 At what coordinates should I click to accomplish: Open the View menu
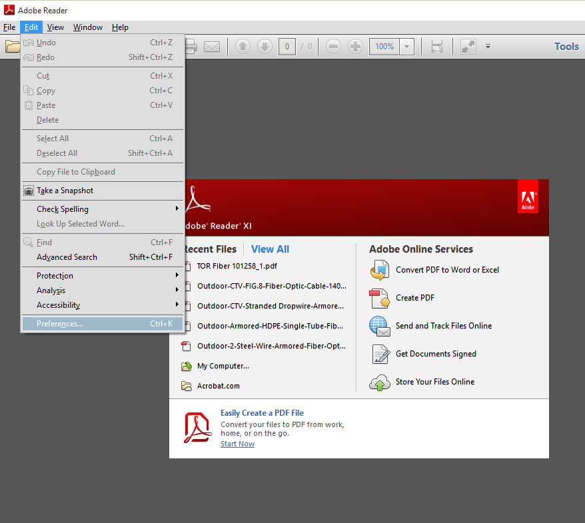coord(55,27)
